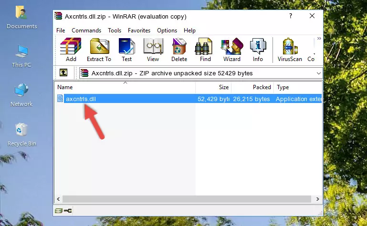Start VirusScan on the archive

pos(290,50)
